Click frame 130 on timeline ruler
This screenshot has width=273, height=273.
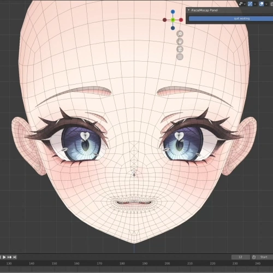point(9,263)
